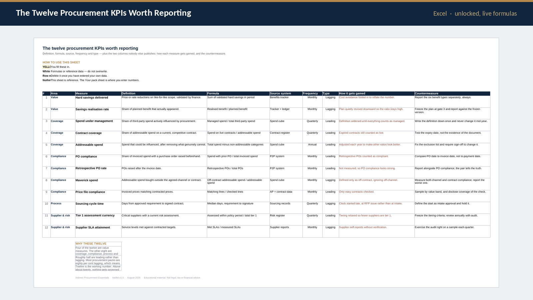Click the 'Definition' column header
This screenshot has height=300, width=533.
[164, 94]
